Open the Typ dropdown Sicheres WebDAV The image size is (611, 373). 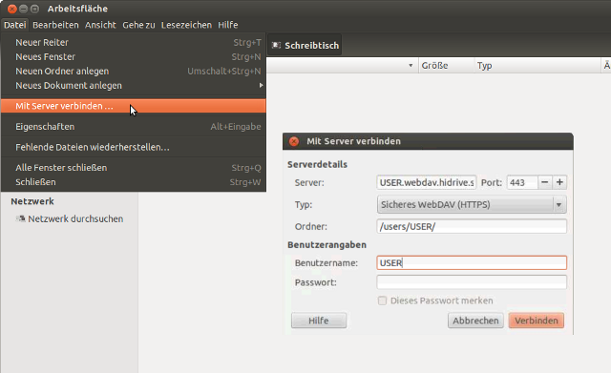(472, 204)
